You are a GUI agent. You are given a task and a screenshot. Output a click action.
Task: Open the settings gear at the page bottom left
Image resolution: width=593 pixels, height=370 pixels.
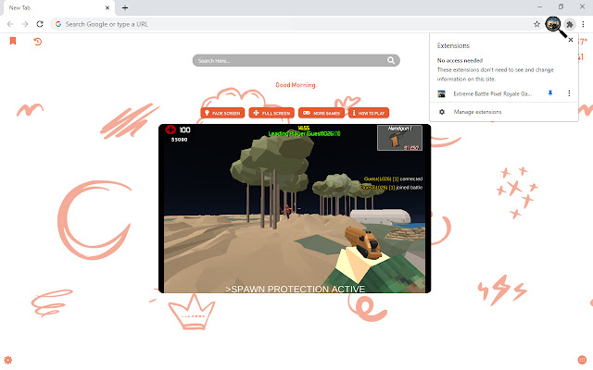[x=8, y=360]
